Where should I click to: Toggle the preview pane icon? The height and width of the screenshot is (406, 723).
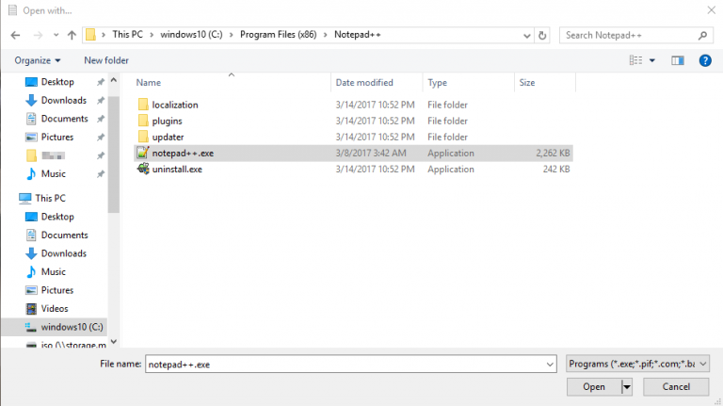pos(677,60)
